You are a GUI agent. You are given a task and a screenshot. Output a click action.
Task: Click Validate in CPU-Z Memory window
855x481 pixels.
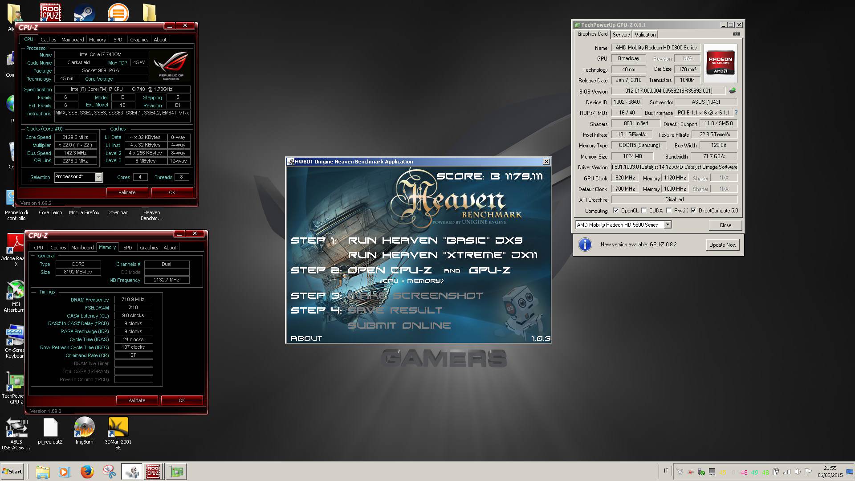click(x=137, y=400)
